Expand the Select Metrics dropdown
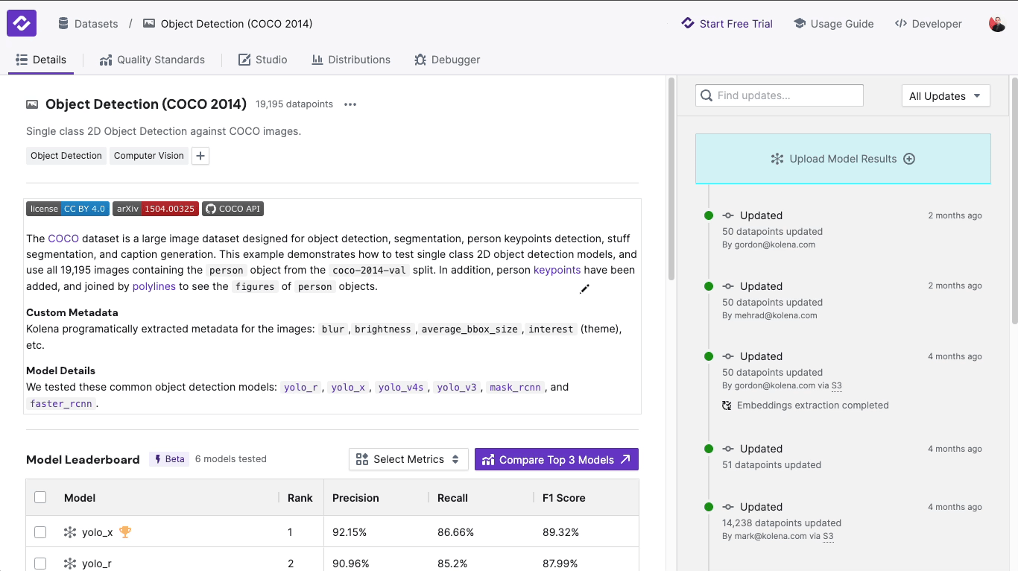 coord(408,459)
